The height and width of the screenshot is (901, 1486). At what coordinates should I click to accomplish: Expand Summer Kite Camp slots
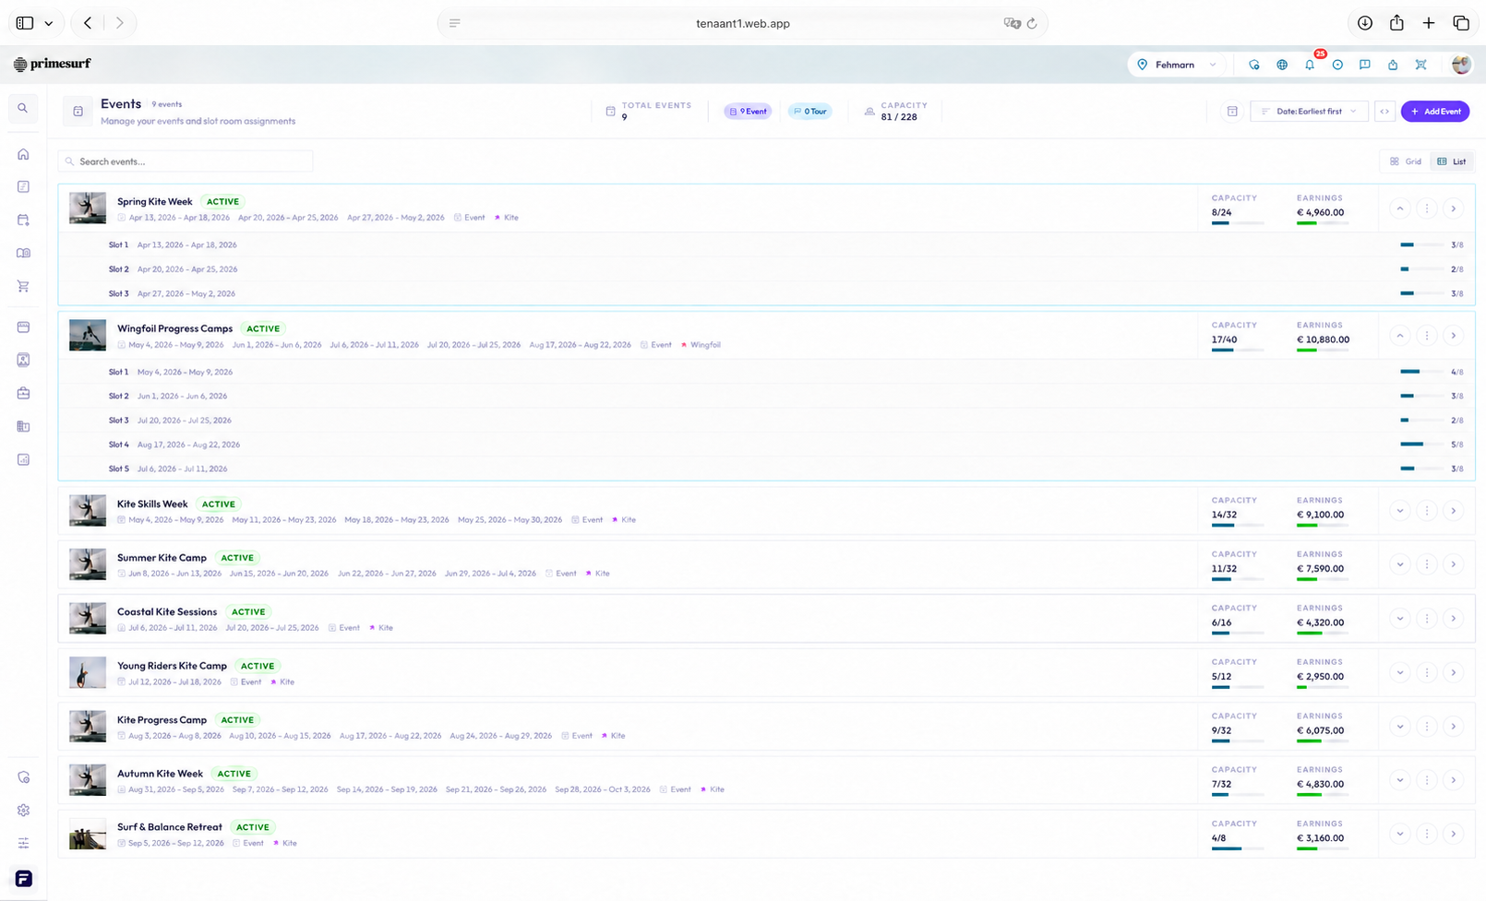click(1400, 564)
